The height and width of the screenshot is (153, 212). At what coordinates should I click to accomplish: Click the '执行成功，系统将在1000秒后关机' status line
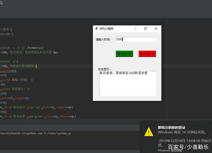pos(124,73)
